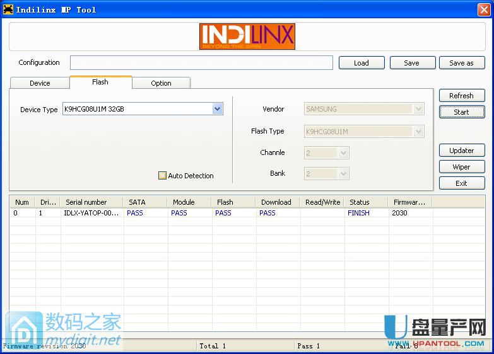Click the Save as button

(461, 63)
